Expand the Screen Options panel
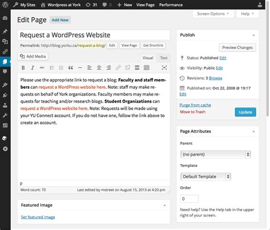This screenshot has width=270, height=230. 213,14
